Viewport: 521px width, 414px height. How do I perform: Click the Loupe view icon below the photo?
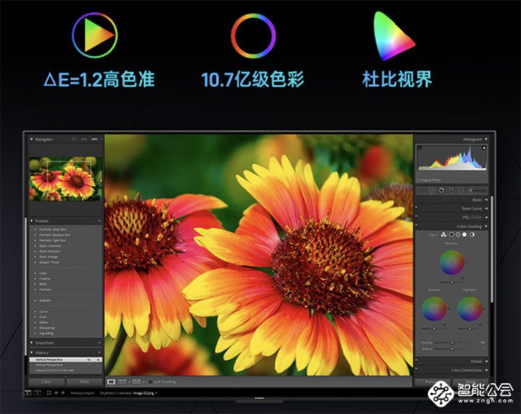[x=112, y=381]
